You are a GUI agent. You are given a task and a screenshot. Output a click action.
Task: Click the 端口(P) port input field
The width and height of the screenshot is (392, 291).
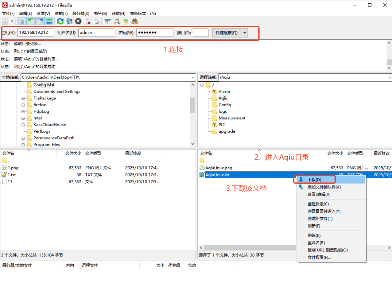tap(200, 33)
